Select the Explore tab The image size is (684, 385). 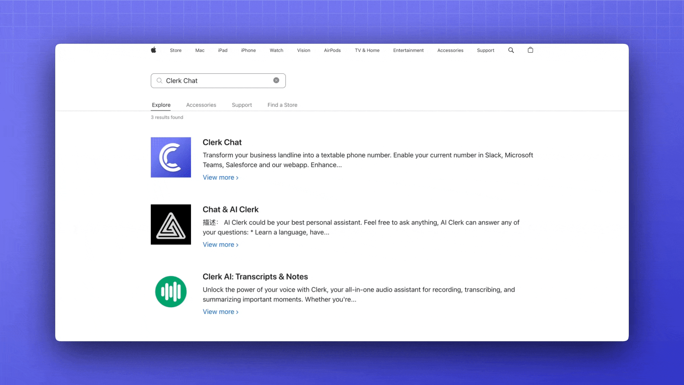coord(161,105)
